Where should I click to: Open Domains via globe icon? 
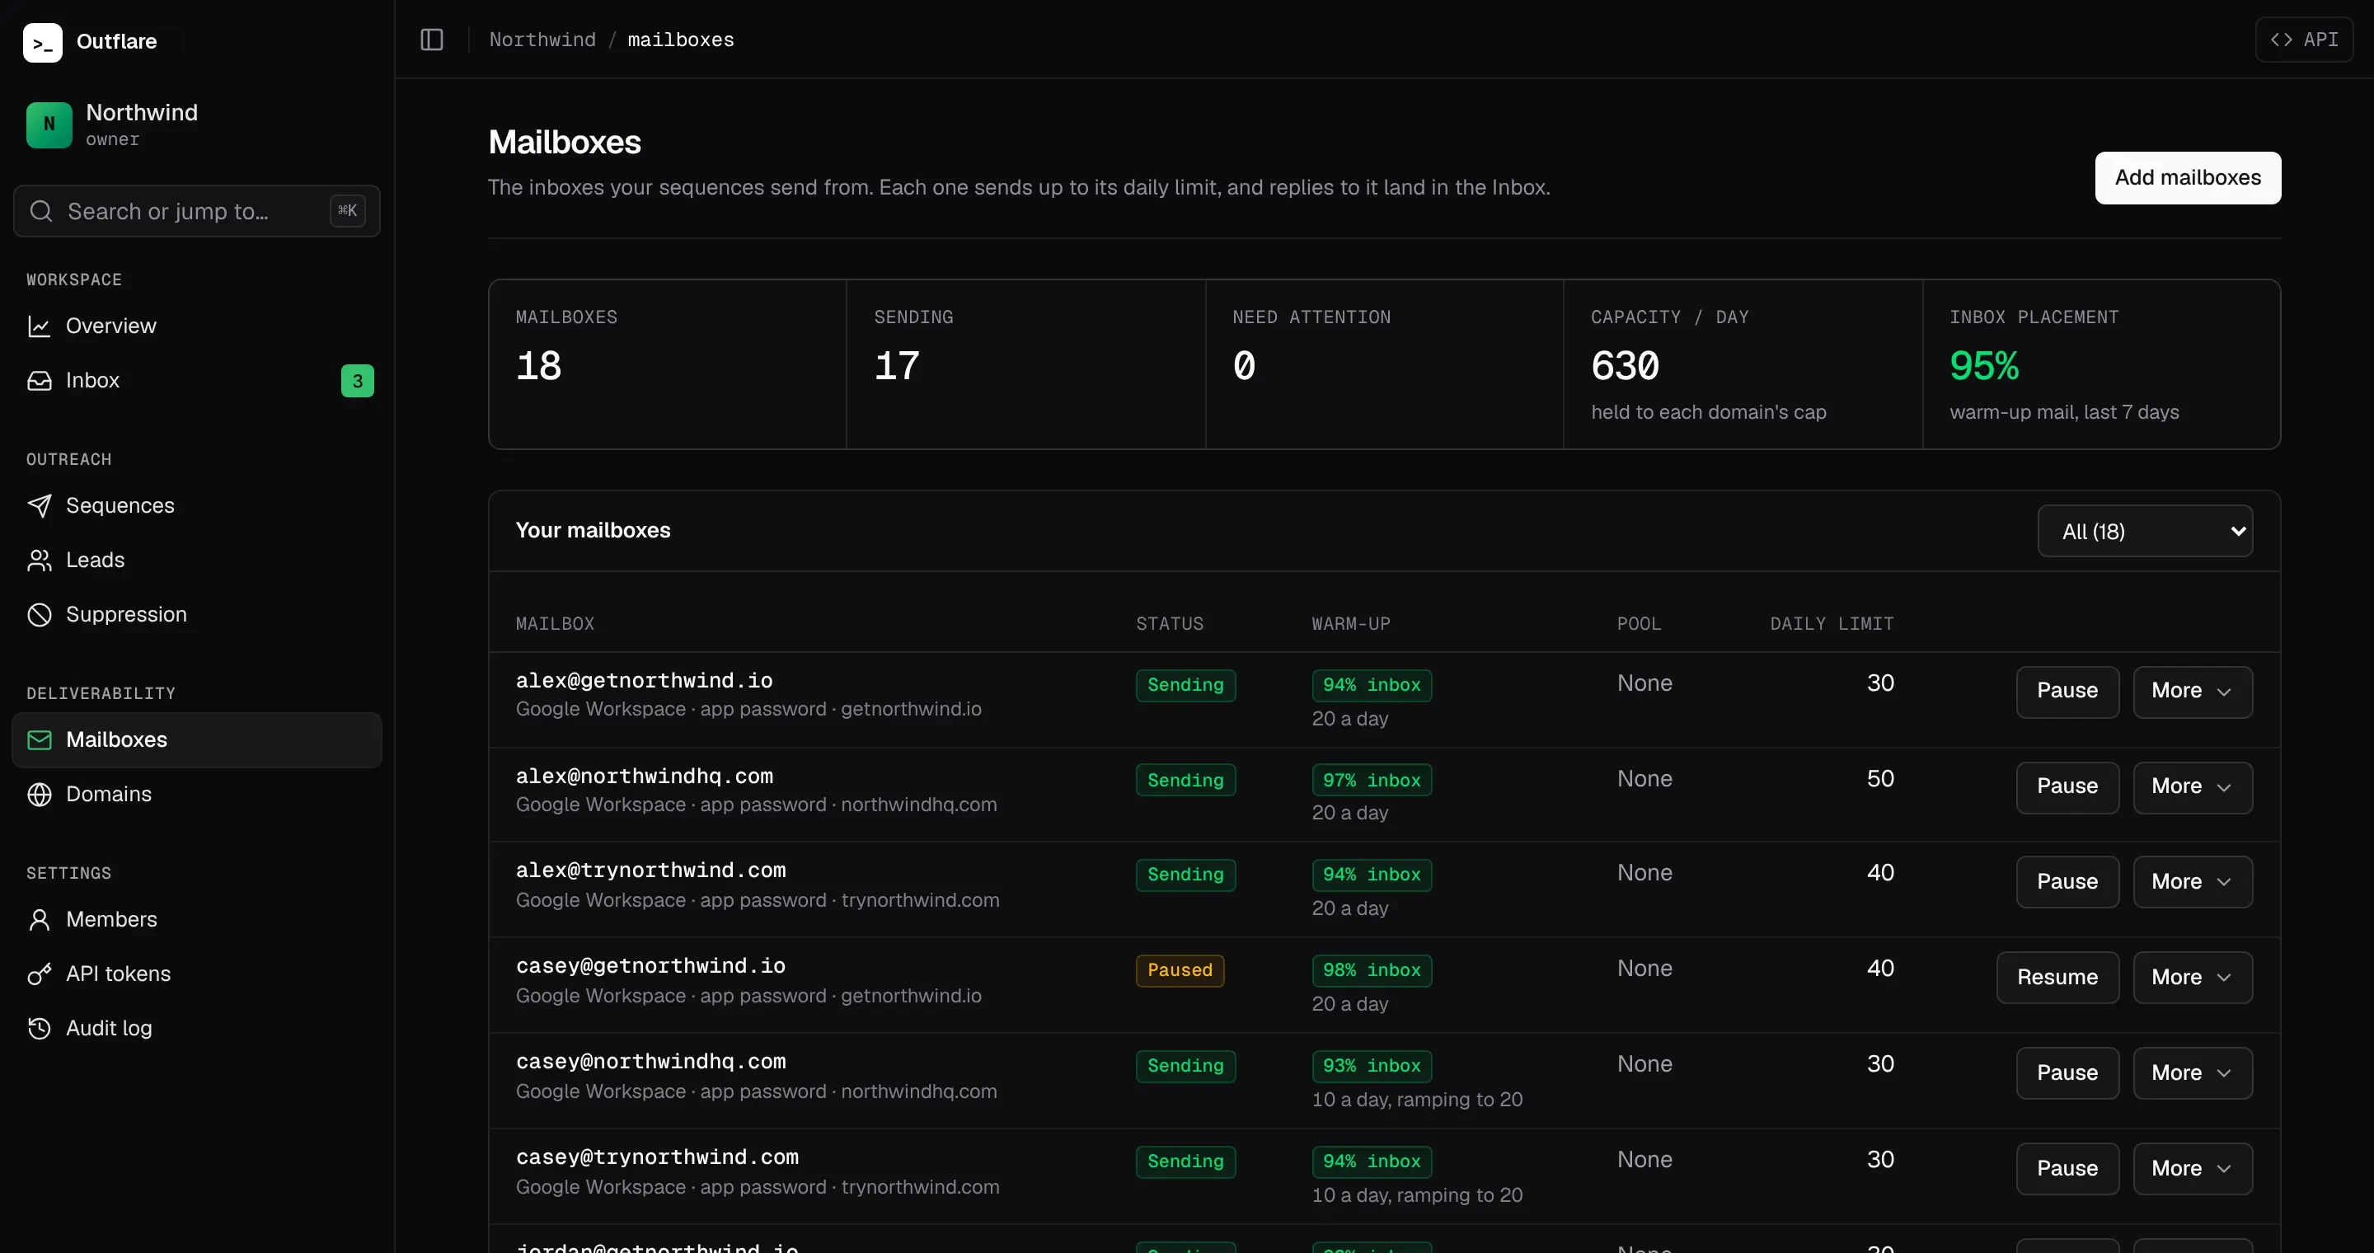pyautogui.click(x=40, y=794)
